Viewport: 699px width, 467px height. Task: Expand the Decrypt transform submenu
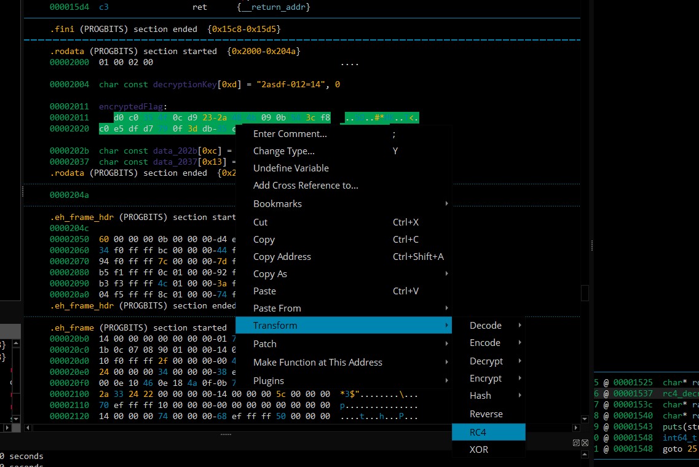tap(489, 361)
